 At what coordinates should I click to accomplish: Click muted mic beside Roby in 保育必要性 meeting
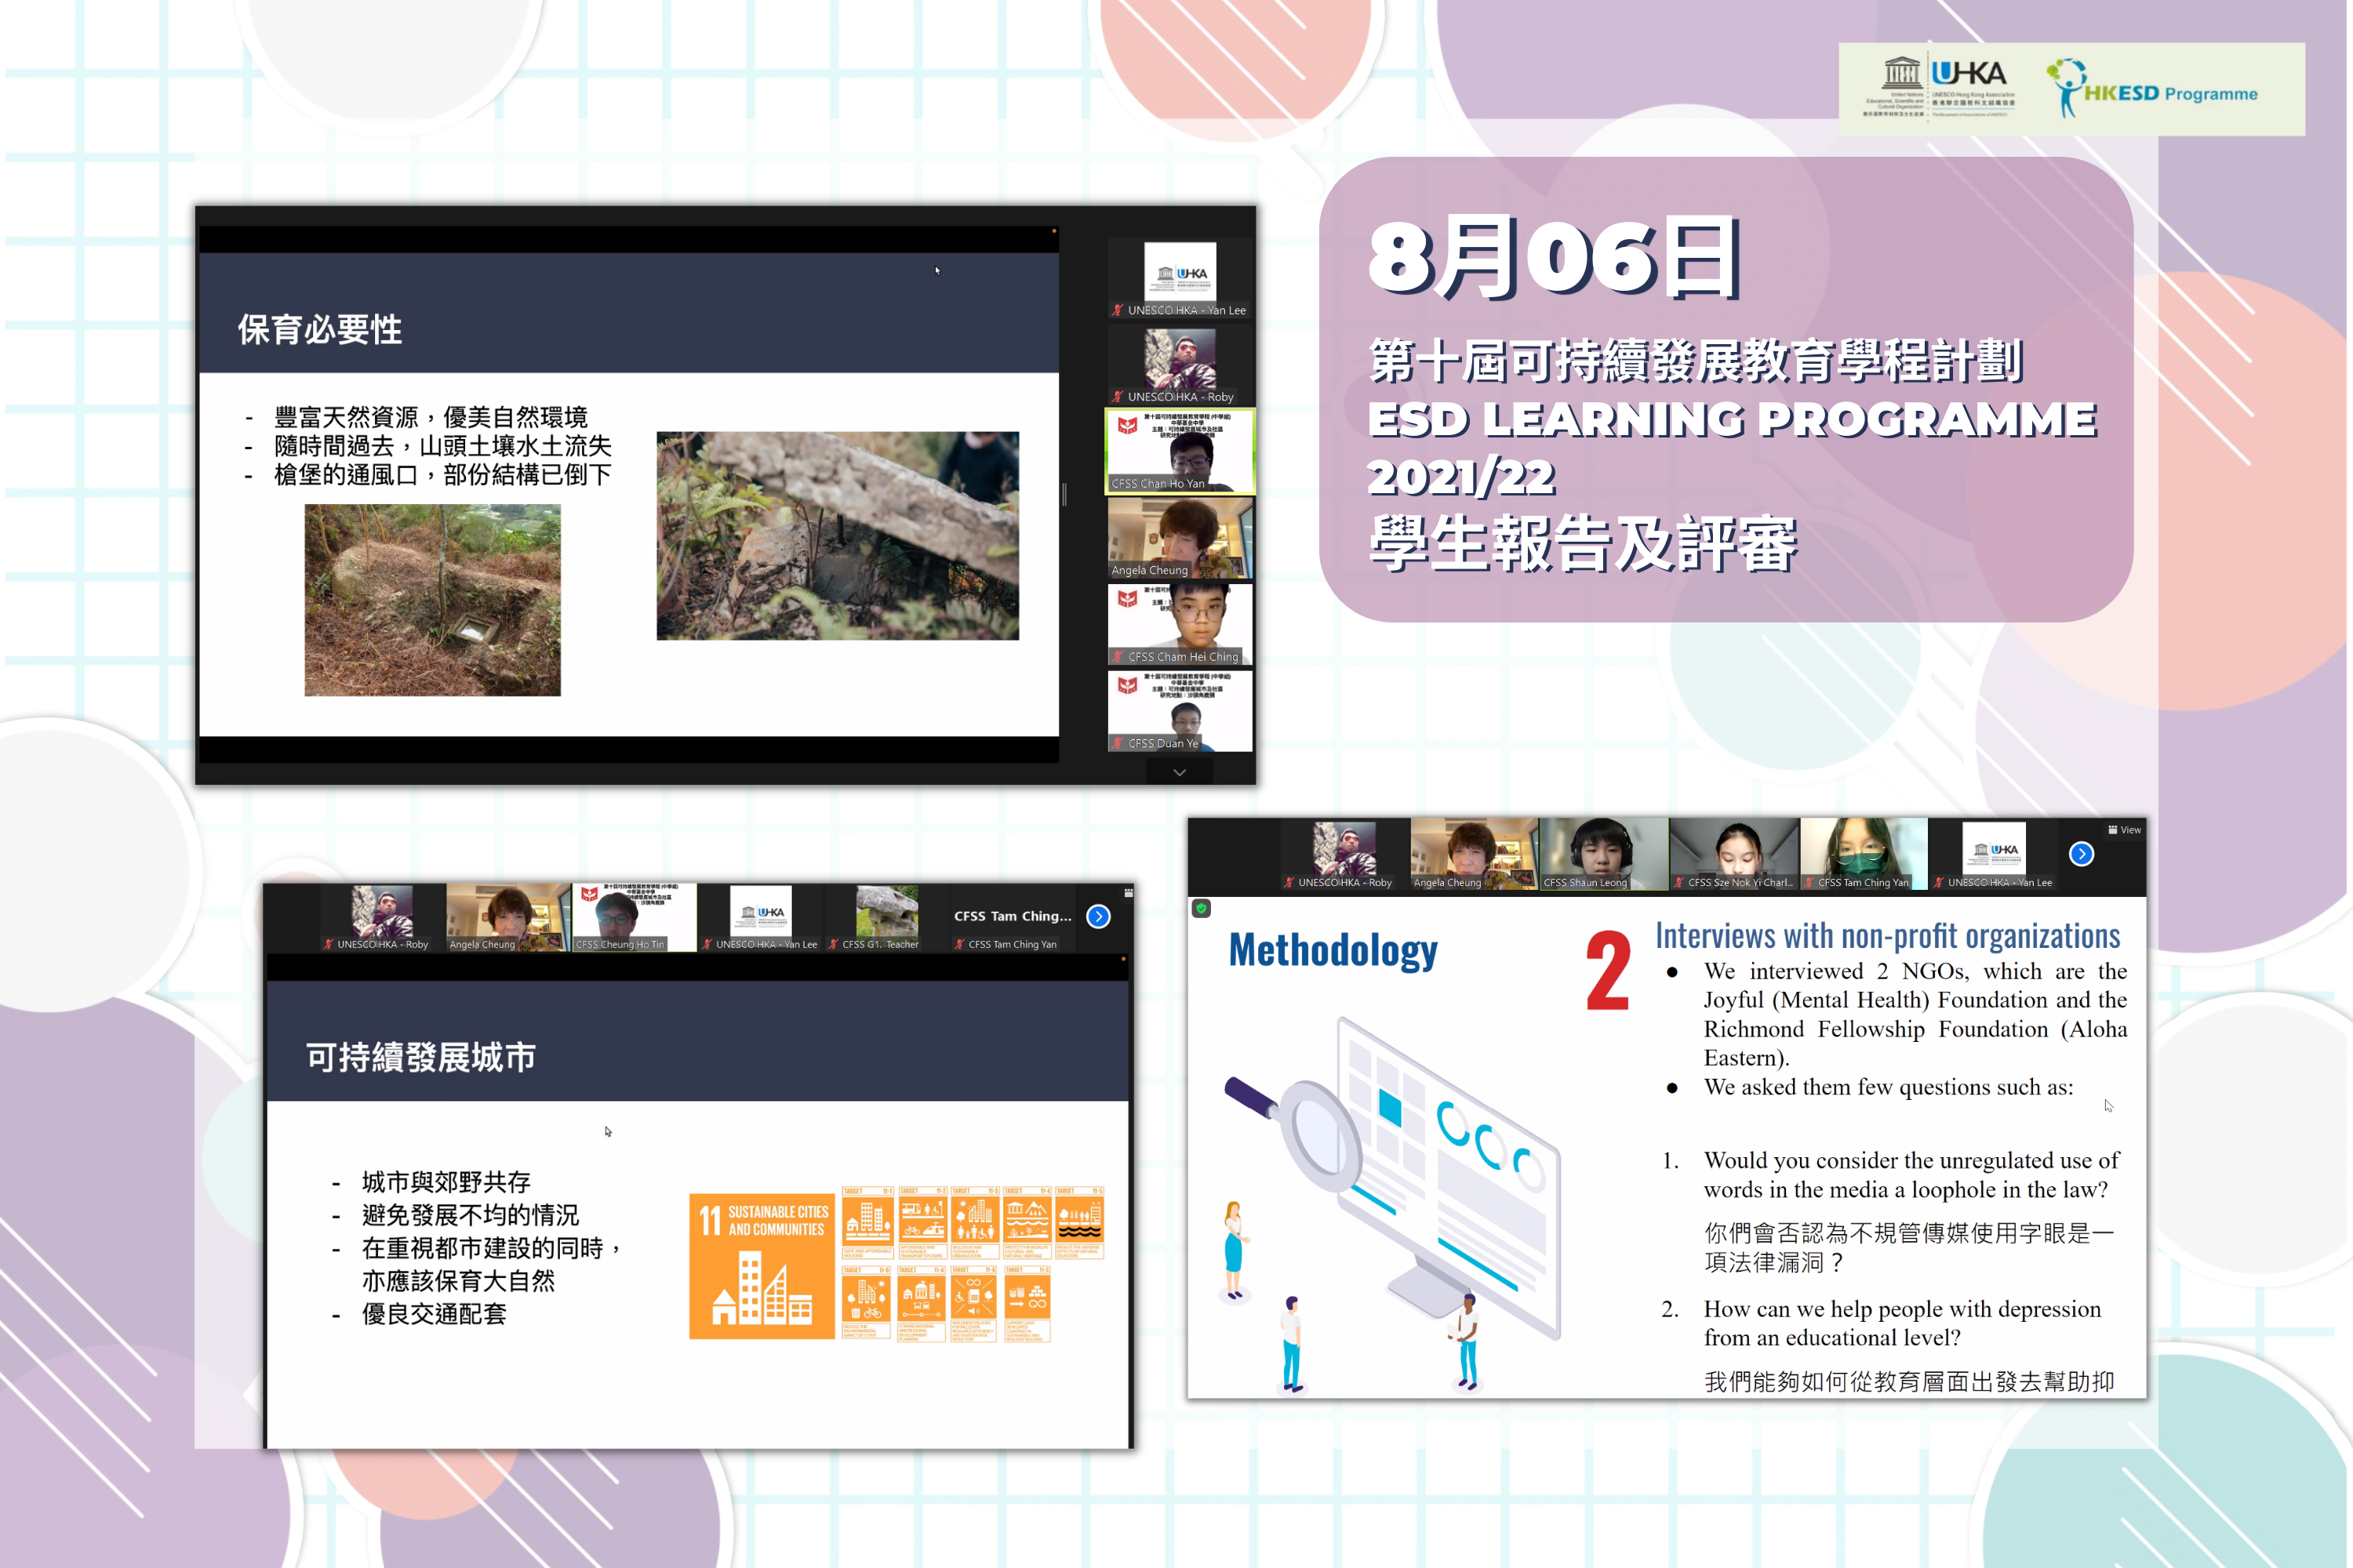pos(1118,397)
